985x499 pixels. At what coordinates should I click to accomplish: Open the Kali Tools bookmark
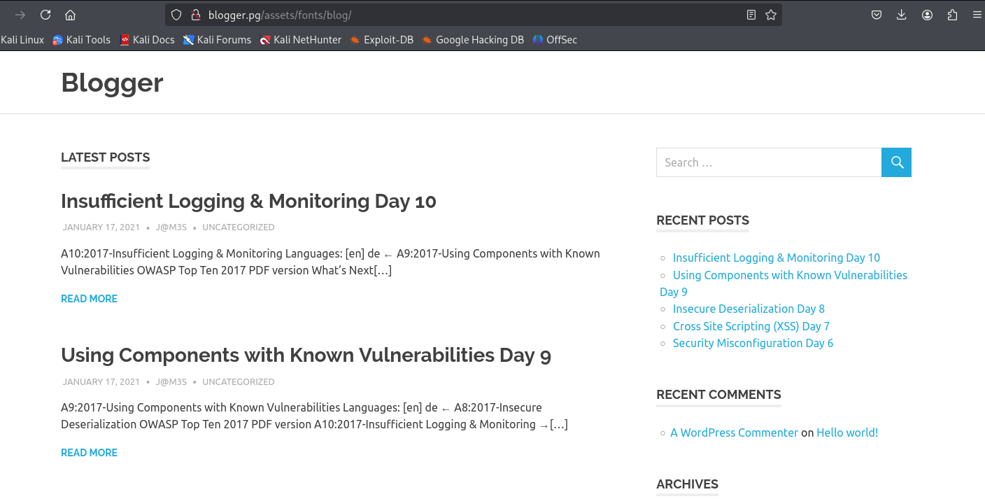pyautogui.click(x=81, y=40)
